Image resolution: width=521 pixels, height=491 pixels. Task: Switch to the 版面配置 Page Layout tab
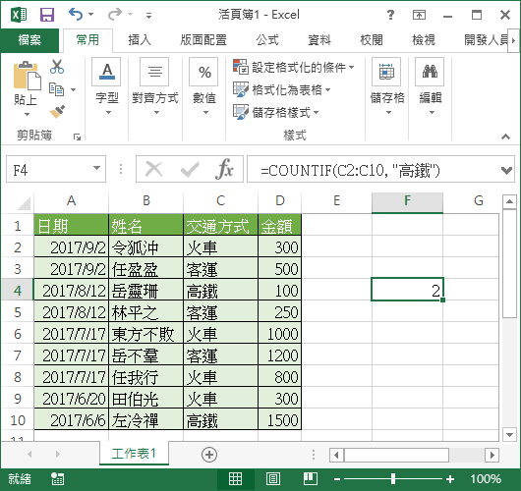click(x=203, y=40)
